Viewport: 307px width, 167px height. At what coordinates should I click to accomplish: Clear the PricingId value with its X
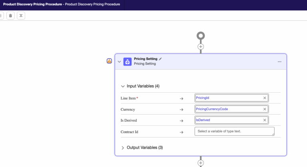coord(264,98)
